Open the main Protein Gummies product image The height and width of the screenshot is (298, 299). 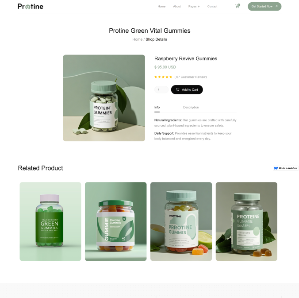tap(104, 98)
